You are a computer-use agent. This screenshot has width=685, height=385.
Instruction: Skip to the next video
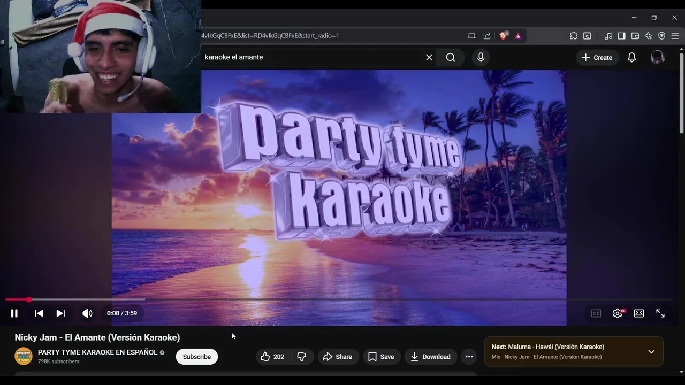tap(60, 313)
